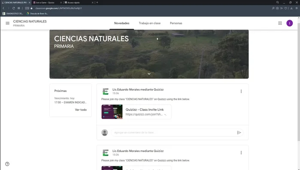
Task: Open the purple account avatar
Action: (x=289, y=23)
